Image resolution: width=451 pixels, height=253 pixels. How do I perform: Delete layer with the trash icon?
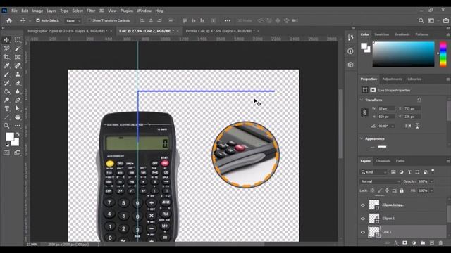pyautogui.click(x=440, y=243)
